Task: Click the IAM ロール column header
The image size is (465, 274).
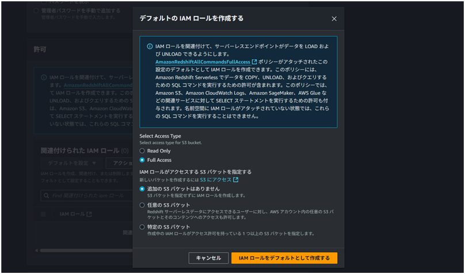Action: pyautogui.click(x=72, y=214)
